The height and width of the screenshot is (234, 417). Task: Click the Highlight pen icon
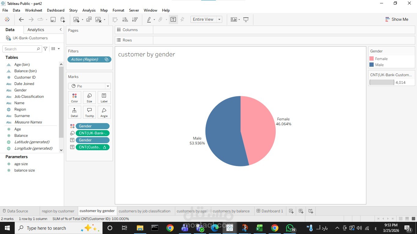[149, 19]
